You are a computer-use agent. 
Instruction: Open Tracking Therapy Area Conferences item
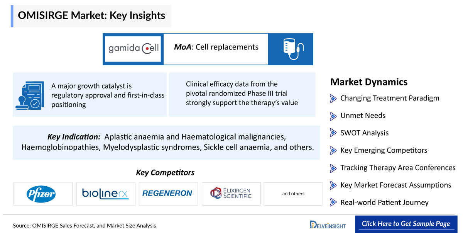pyautogui.click(x=398, y=168)
